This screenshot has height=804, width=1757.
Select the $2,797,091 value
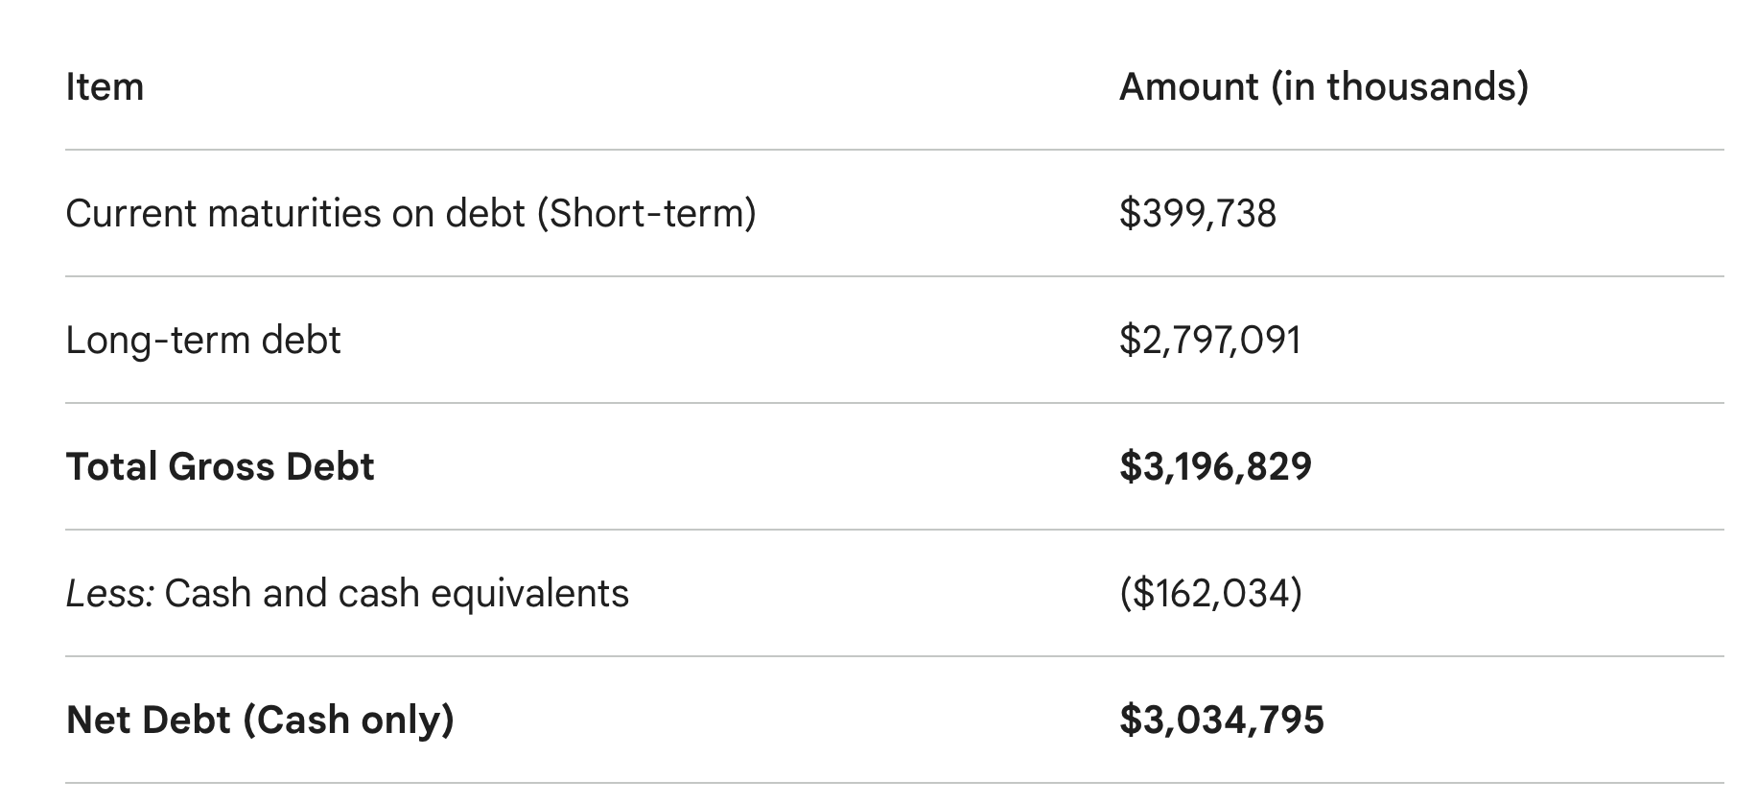[1210, 340]
